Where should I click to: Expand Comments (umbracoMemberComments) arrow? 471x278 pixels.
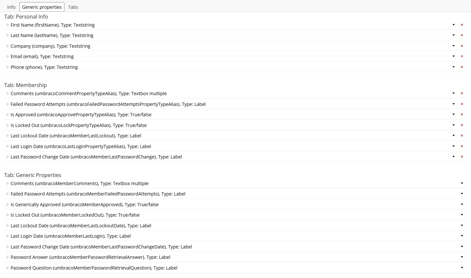(462, 183)
